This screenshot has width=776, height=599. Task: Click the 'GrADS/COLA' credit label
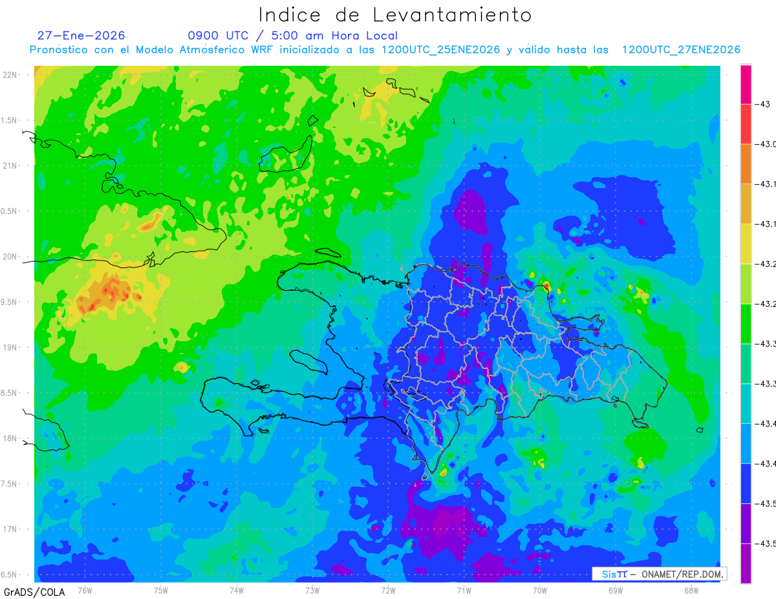tap(34, 591)
